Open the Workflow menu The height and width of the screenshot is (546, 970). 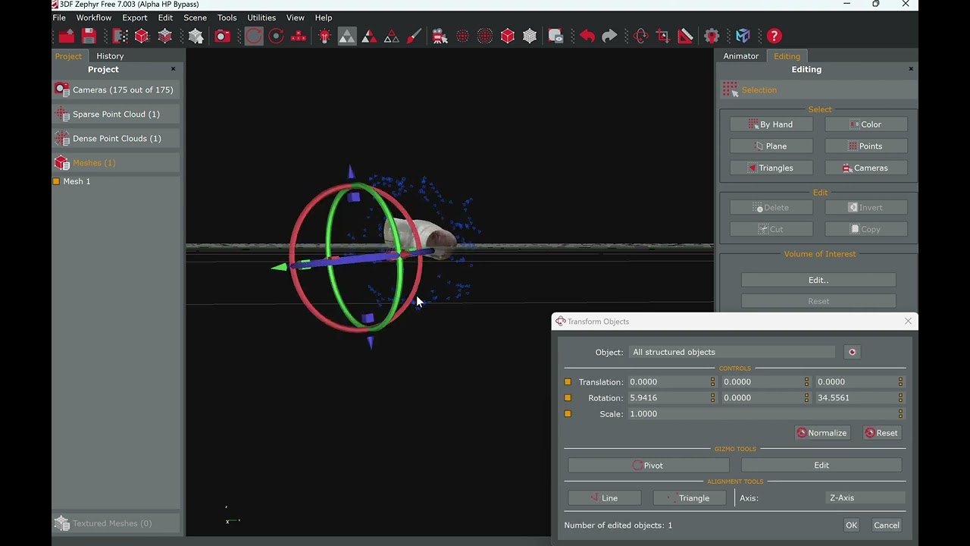(x=94, y=17)
